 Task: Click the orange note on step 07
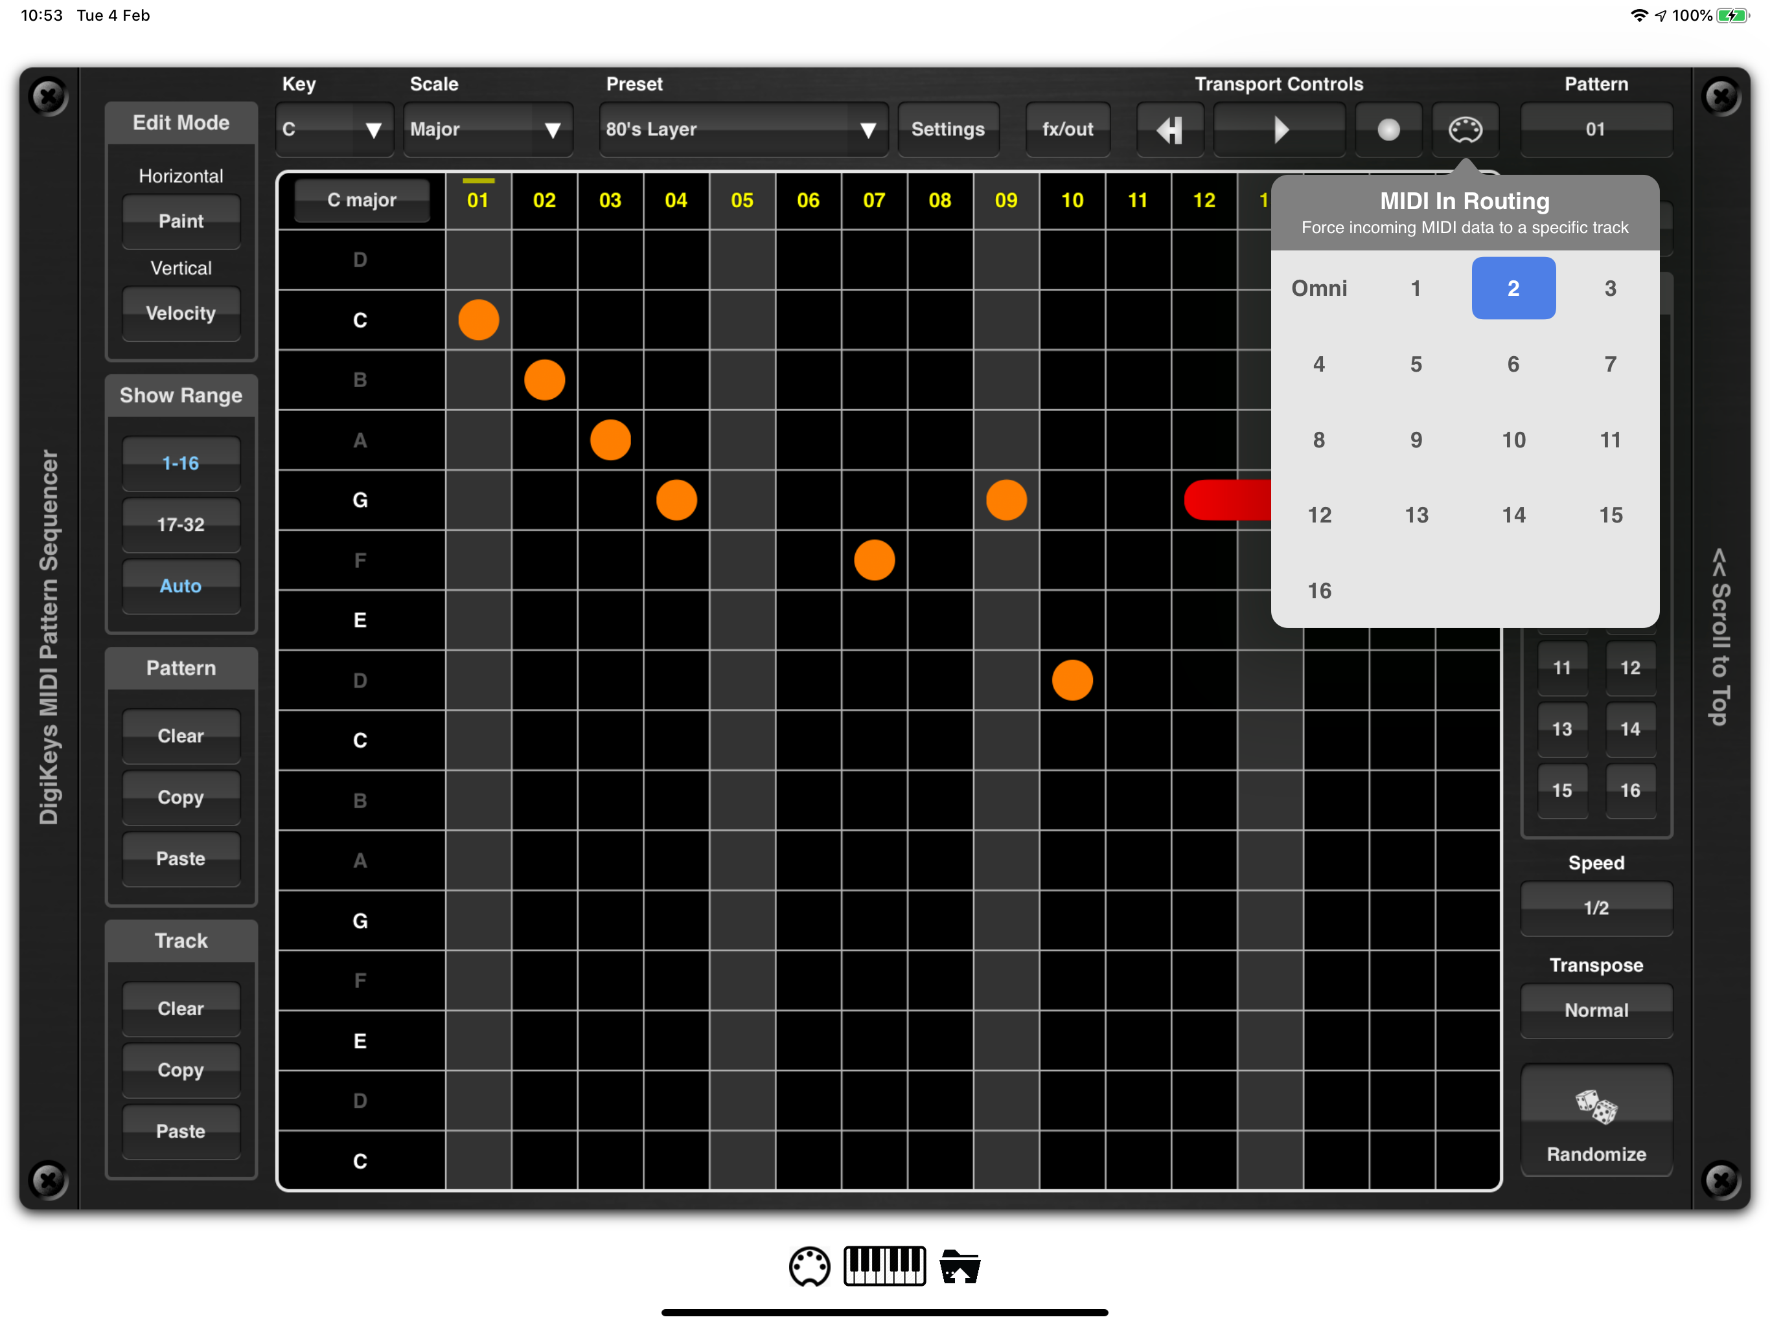coord(874,560)
